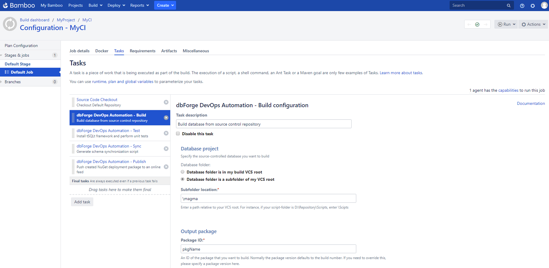
Task: Open the Reports menu dropdown
Action: [x=140, y=5]
